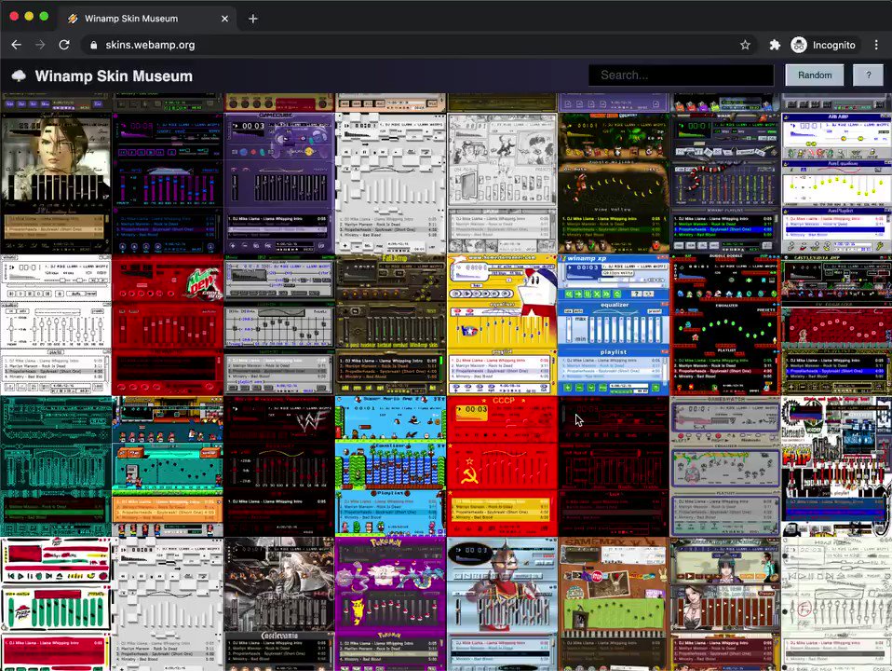Open the help question mark button
The height and width of the screenshot is (671, 892).
868,75
